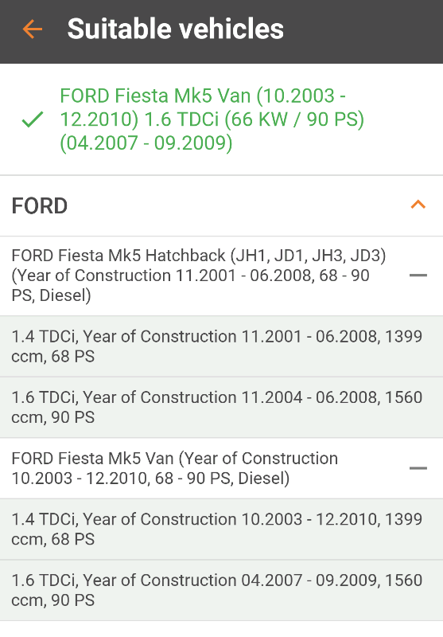Select 1.6 TDCi 11.2004 - 06.2008 entry
Image resolution: width=443 pixels, height=637 pixels.
(x=221, y=408)
